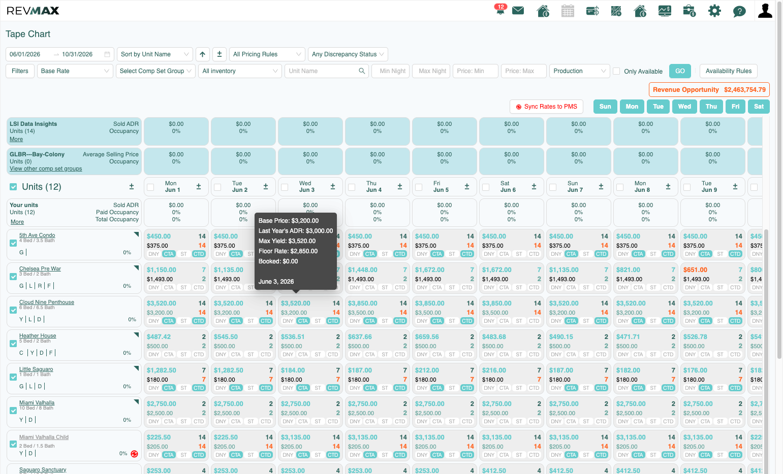Open the briefcase dollar icon
This screenshot has height=474, width=783.
click(690, 11)
